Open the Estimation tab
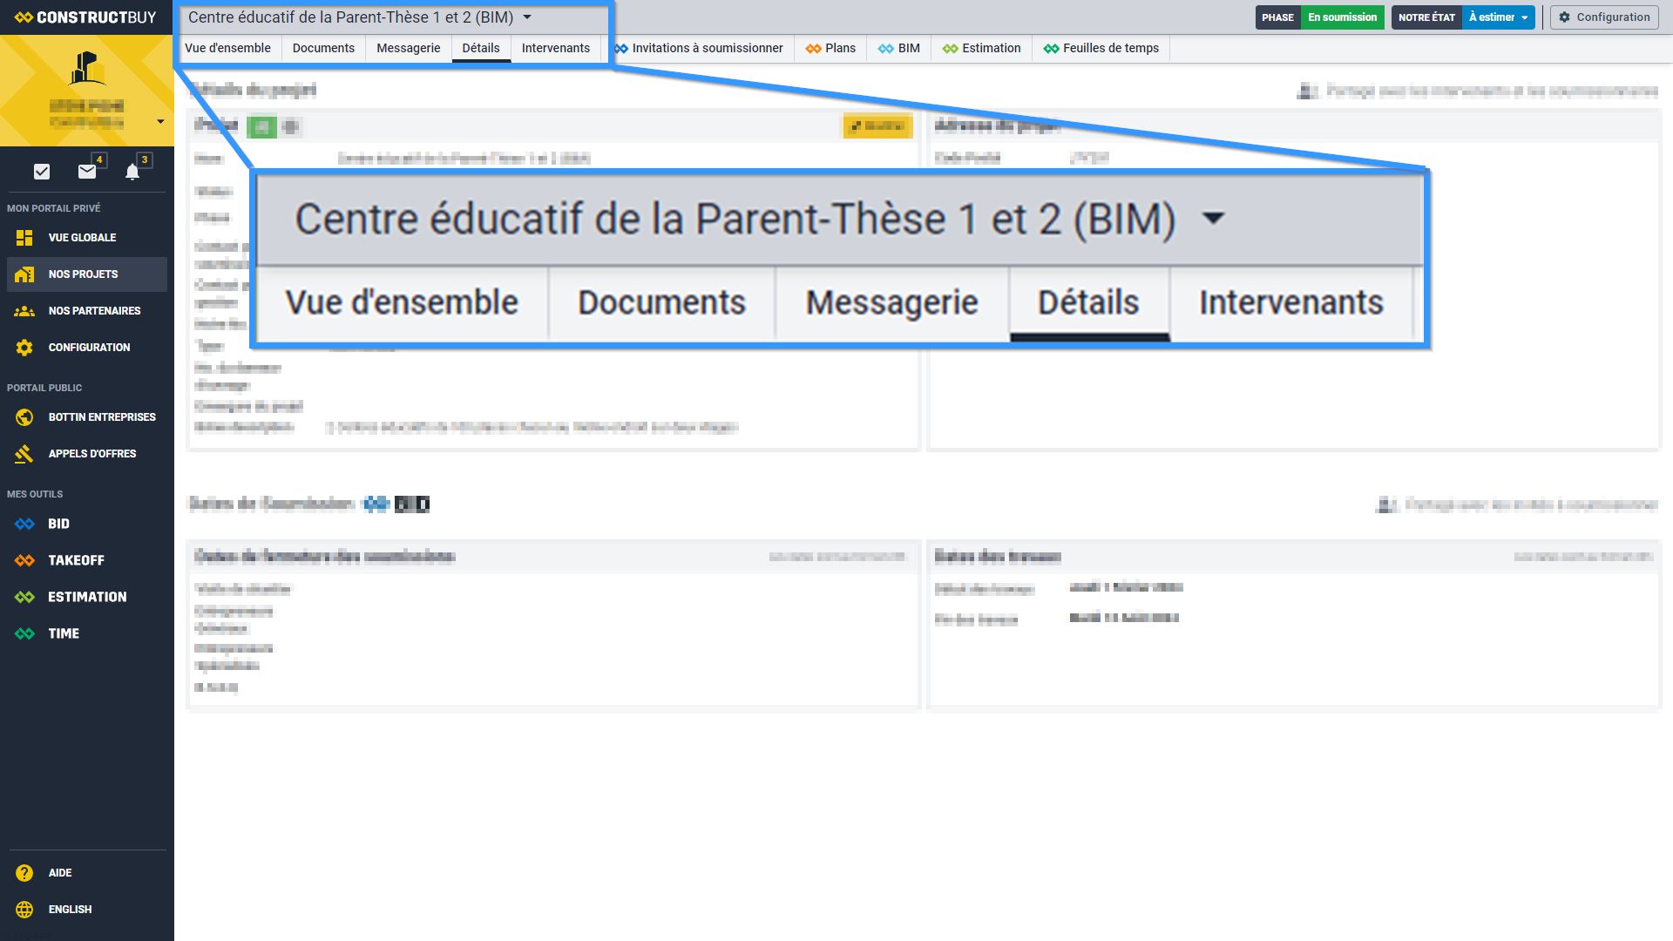The width and height of the screenshot is (1673, 941). pos(981,48)
